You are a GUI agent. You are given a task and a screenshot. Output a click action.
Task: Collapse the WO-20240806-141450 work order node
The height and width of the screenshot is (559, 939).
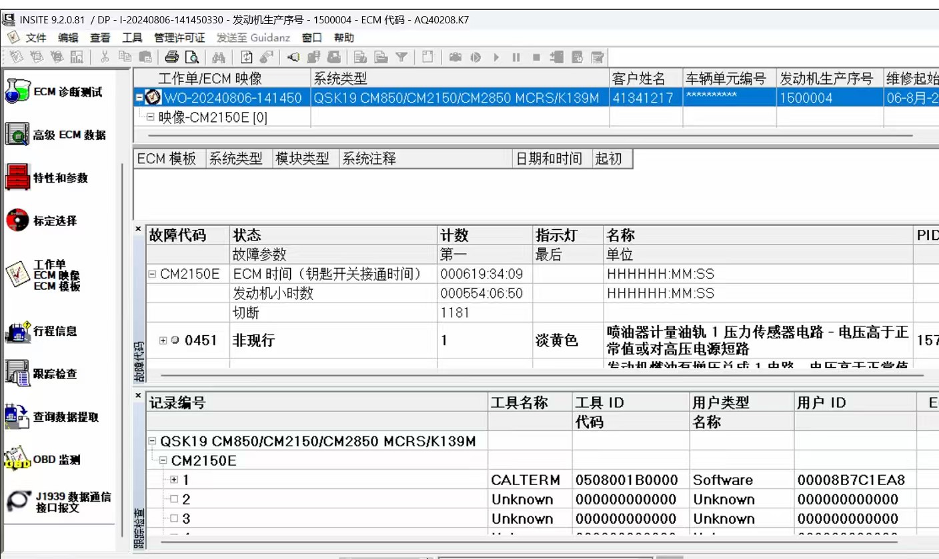click(139, 98)
